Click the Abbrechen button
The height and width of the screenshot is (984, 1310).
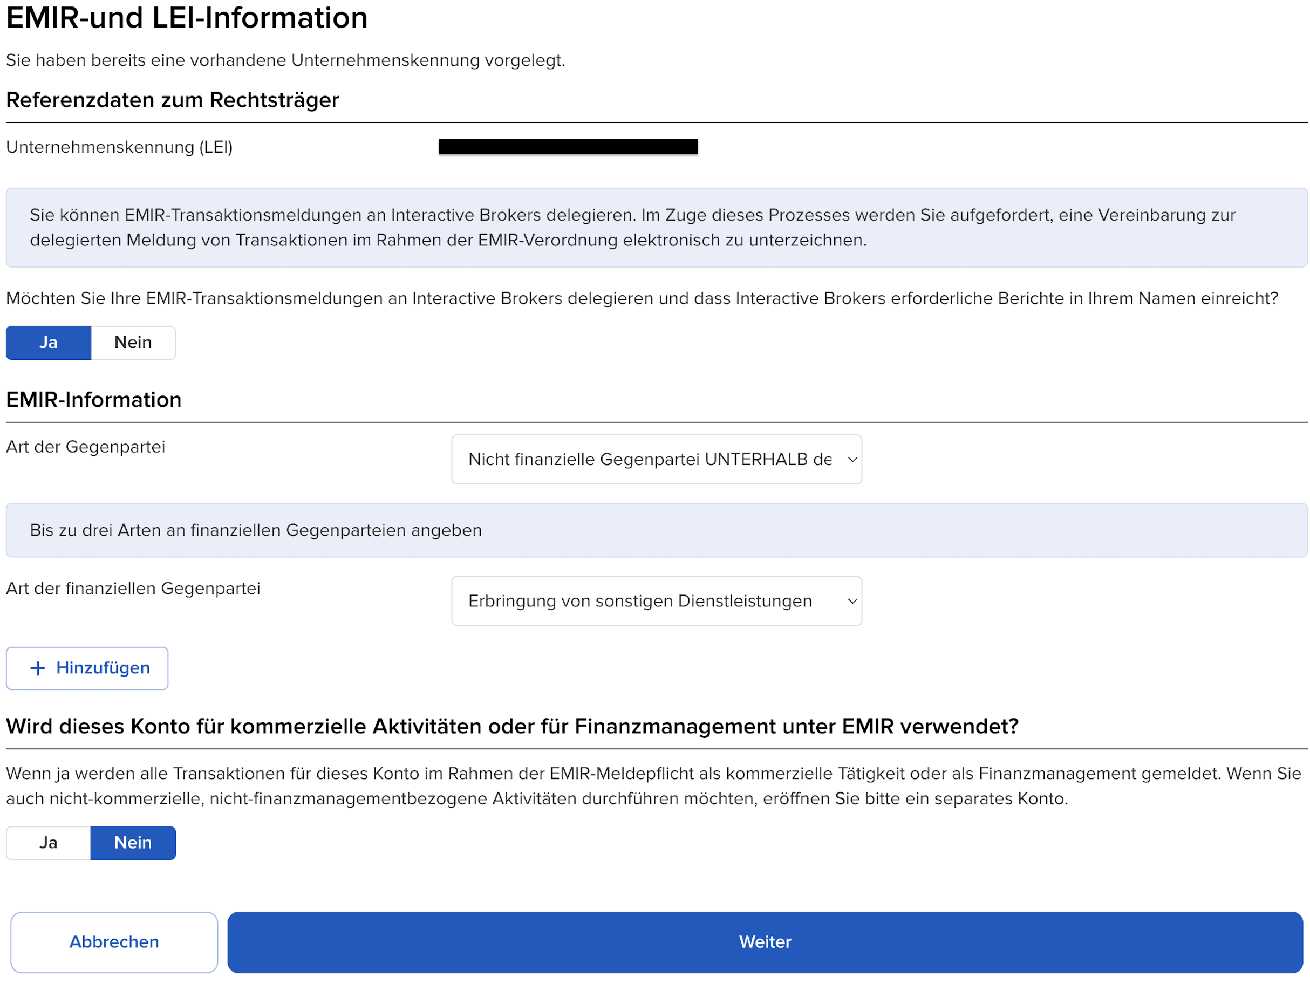coord(114,942)
